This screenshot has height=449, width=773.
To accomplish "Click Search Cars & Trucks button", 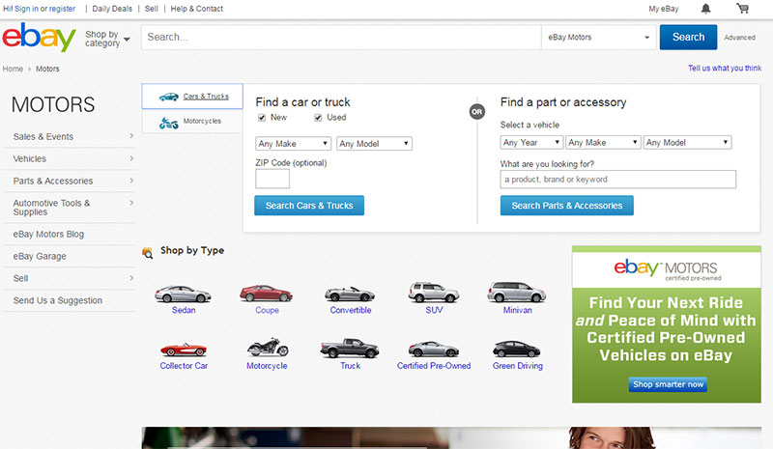I will click(x=309, y=206).
